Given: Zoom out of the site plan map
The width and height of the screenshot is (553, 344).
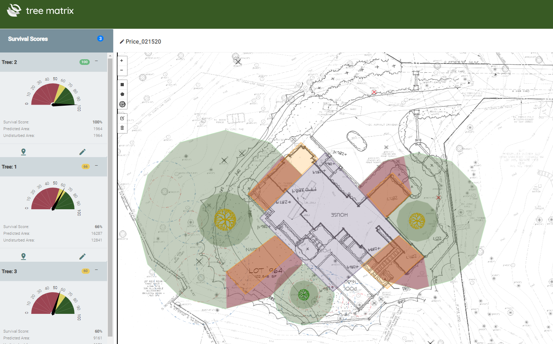Looking at the screenshot, I should pos(122,70).
